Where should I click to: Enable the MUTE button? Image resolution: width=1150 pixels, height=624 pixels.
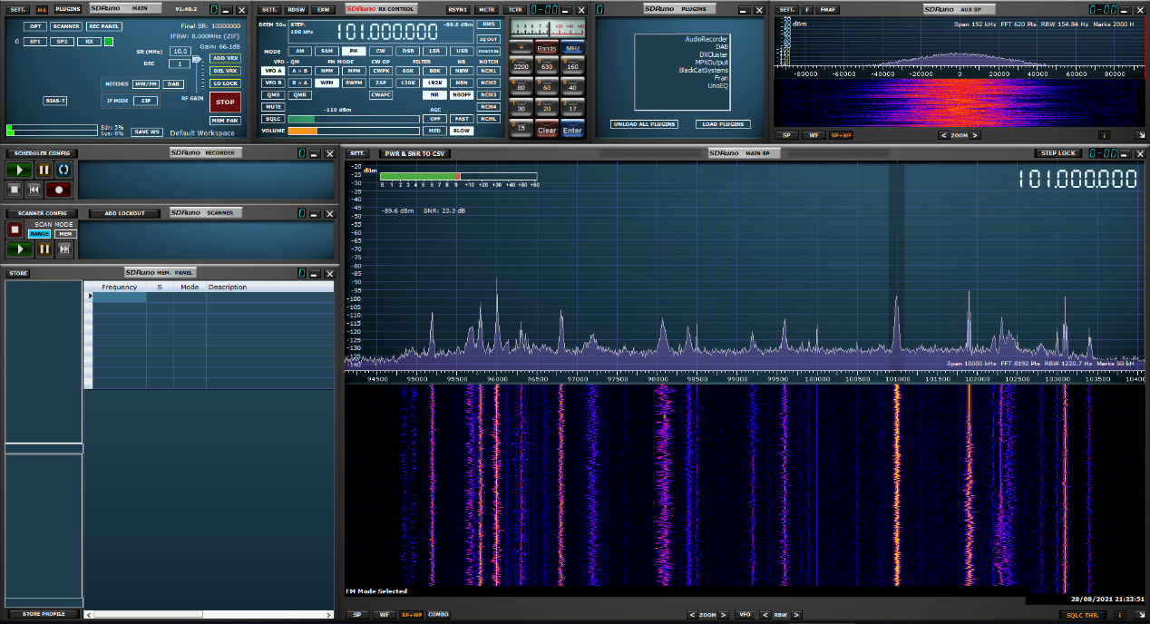point(273,107)
